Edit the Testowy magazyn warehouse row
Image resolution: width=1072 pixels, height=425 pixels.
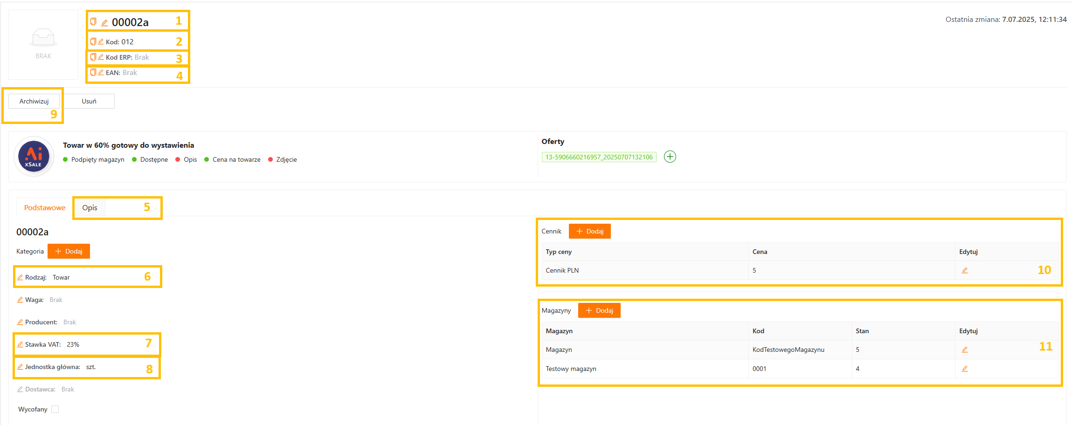[x=965, y=369]
